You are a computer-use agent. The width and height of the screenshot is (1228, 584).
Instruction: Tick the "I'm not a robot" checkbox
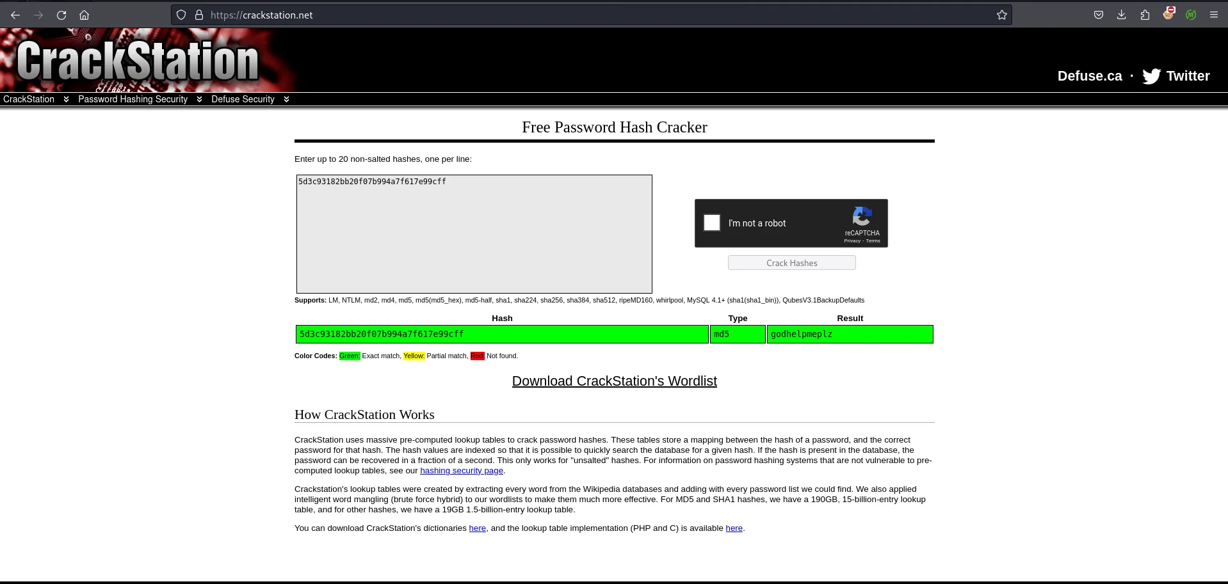[712, 223]
